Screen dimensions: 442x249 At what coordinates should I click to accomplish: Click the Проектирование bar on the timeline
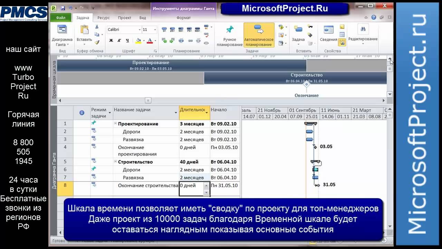tap(182, 65)
